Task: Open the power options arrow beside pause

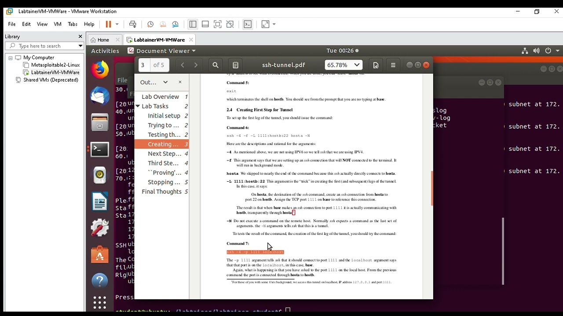Action: 117,24
